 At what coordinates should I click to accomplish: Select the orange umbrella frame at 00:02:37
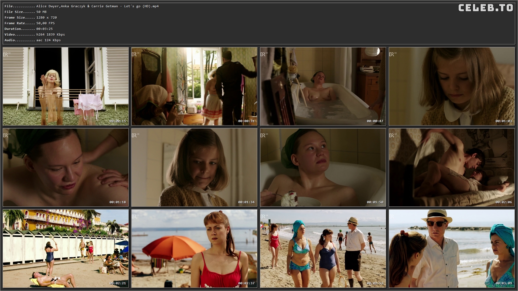tap(194, 248)
